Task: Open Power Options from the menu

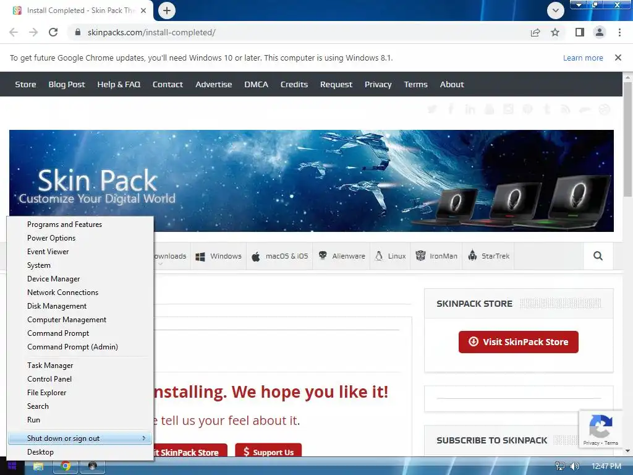Action: pos(51,238)
